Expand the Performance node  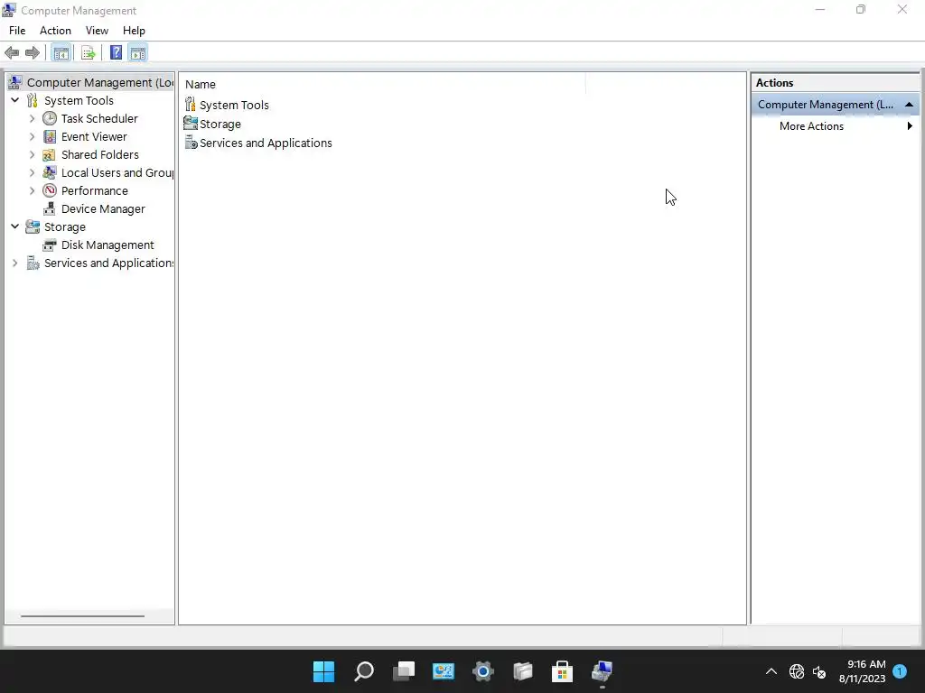[33, 191]
